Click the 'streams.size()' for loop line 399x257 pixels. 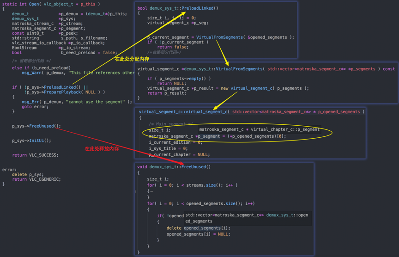click(x=192, y=185)
